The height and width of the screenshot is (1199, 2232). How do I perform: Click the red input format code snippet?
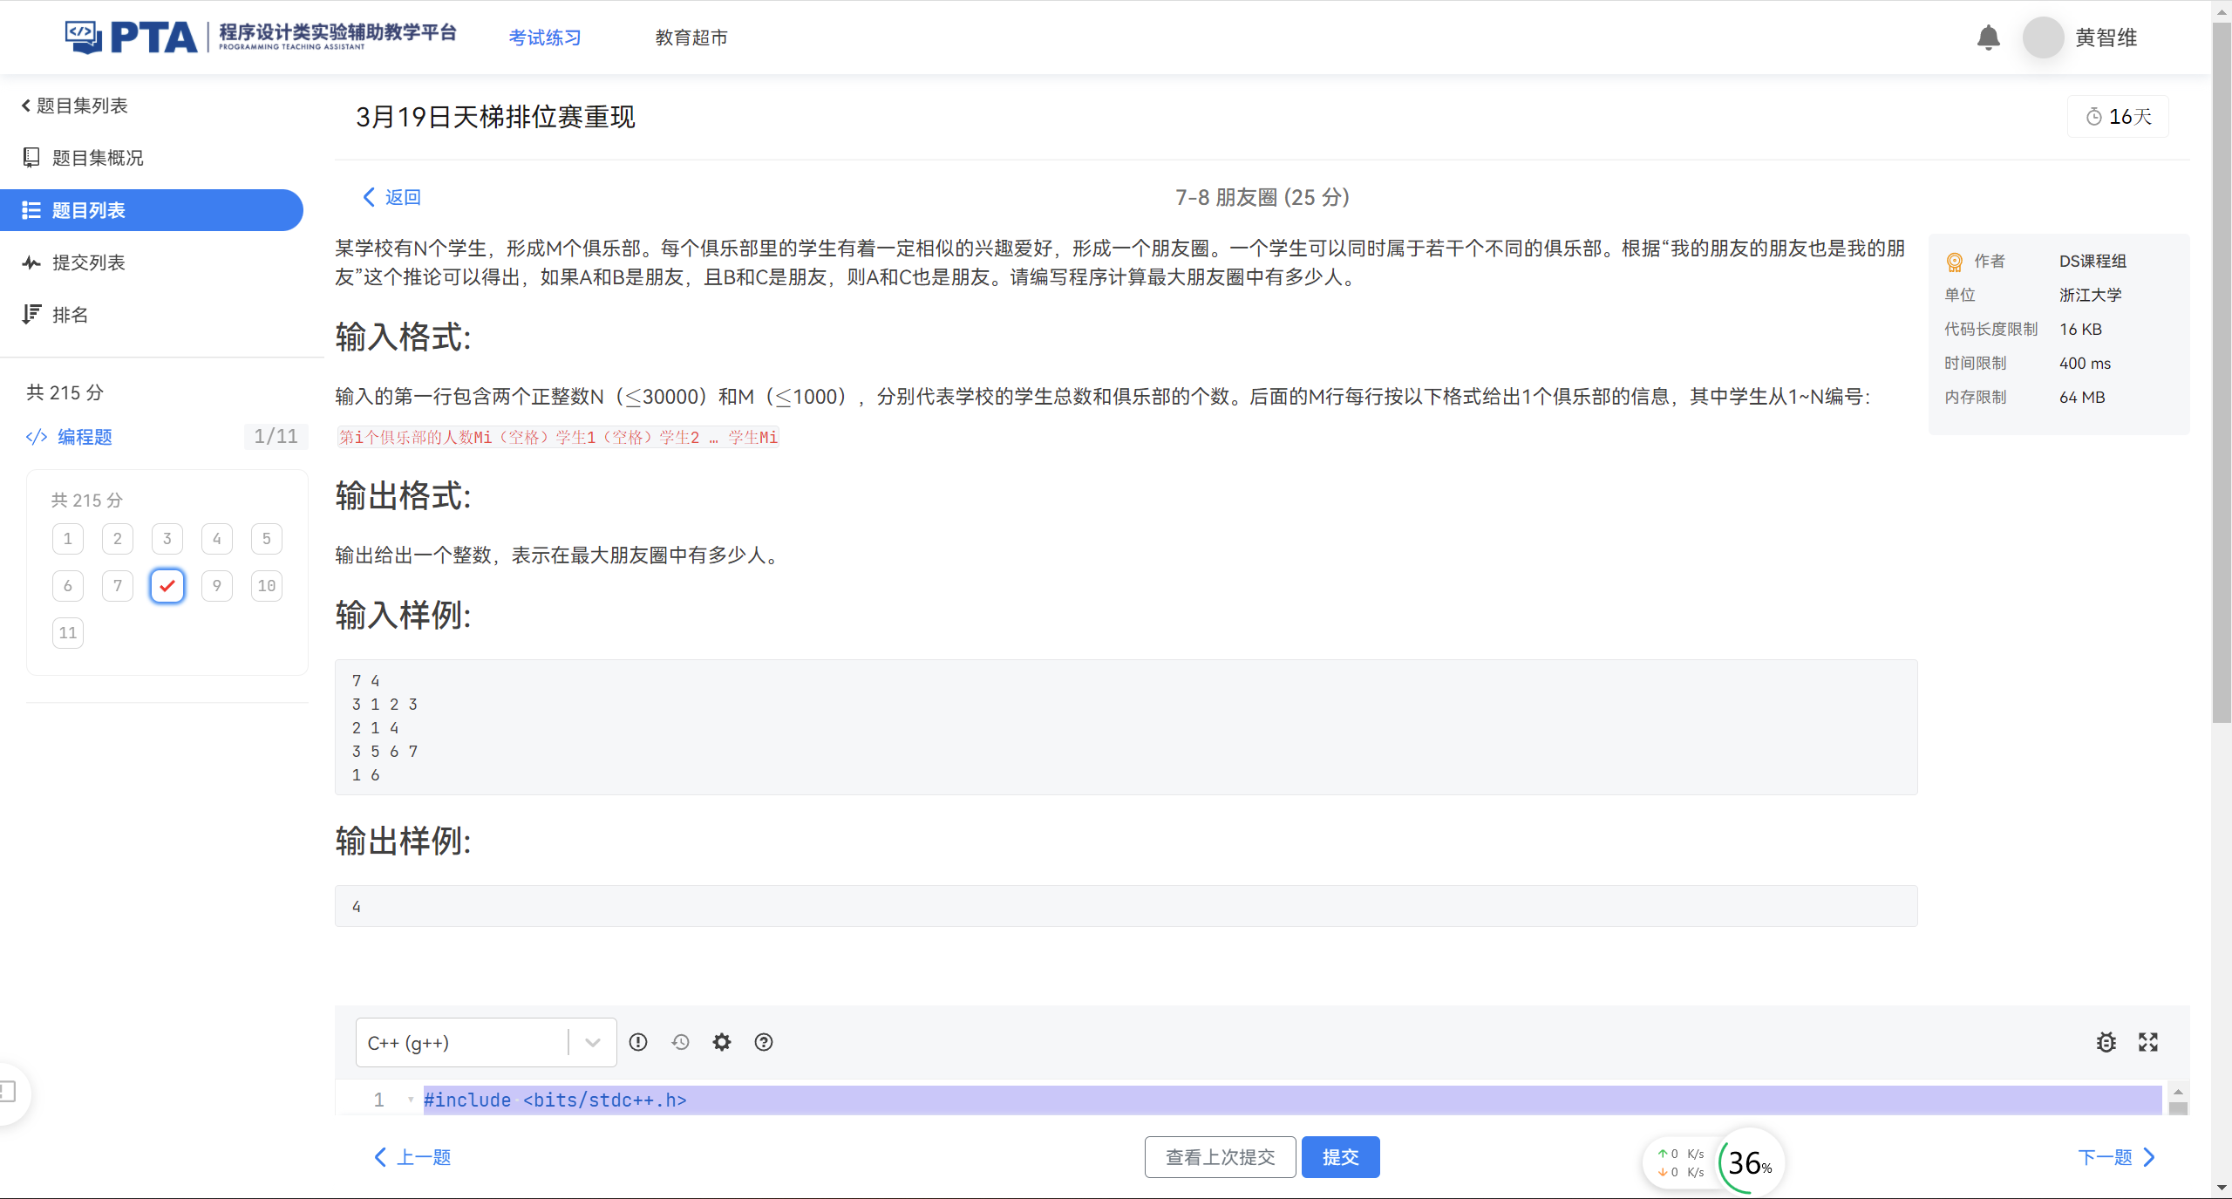click(x=558, y=437)
